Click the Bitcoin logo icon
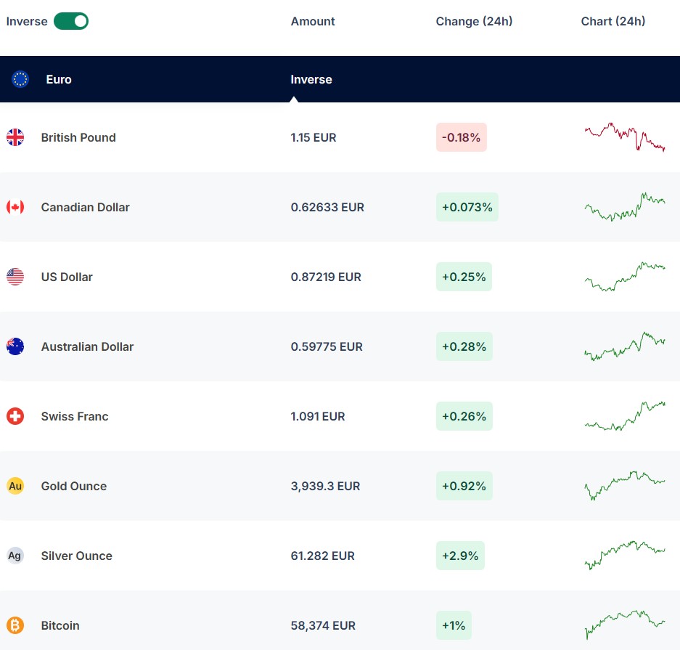Image resolution: width=680 pixels, height=650 pixels. (x=15, y=625)
